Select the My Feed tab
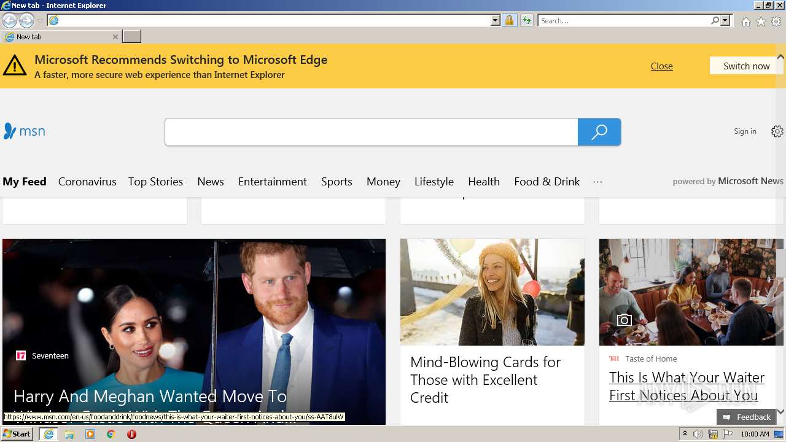Image resolution: width=786 pixels, height=442 pixels. click(x=25, y=182)
